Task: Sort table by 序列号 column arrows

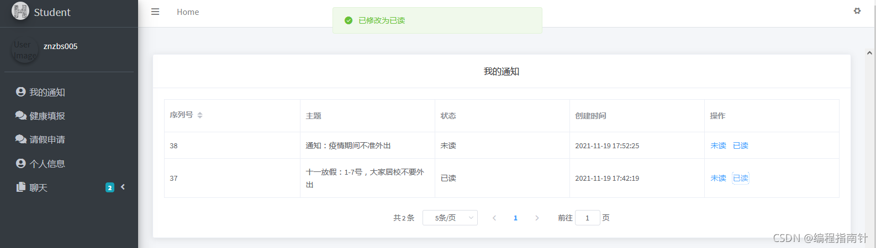Action: click(200, 115)
